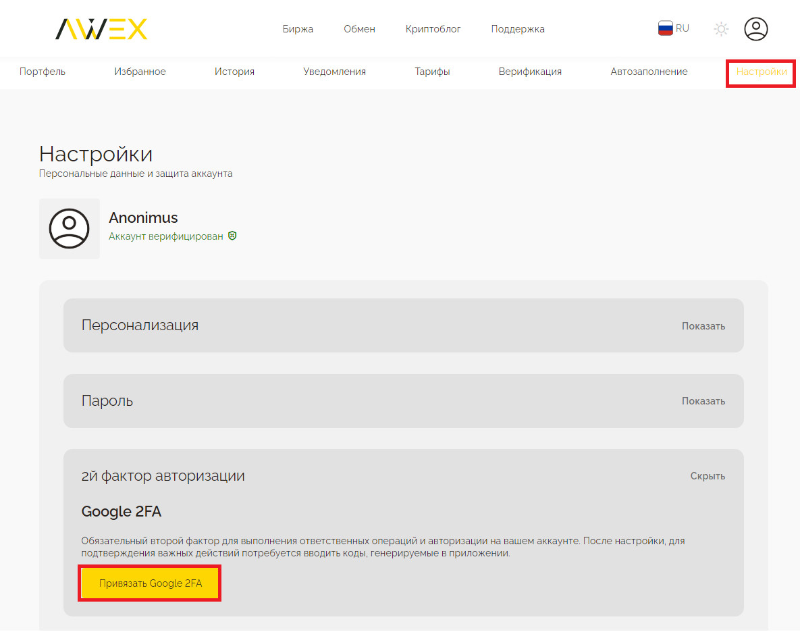Screen dimensions: 800x632
Task: Switch to the Избранное tab
Action: [140, 72]
